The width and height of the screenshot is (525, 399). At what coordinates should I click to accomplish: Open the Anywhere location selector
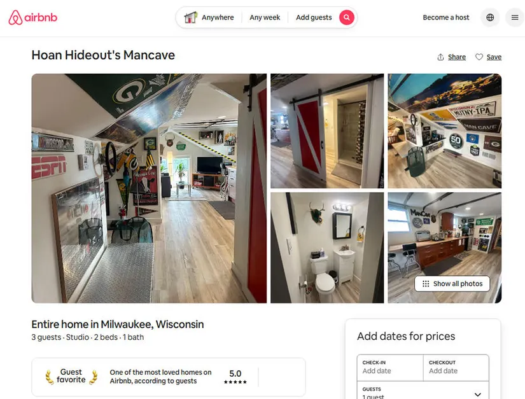218,17
